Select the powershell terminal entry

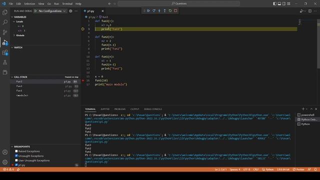pos(307,115)
